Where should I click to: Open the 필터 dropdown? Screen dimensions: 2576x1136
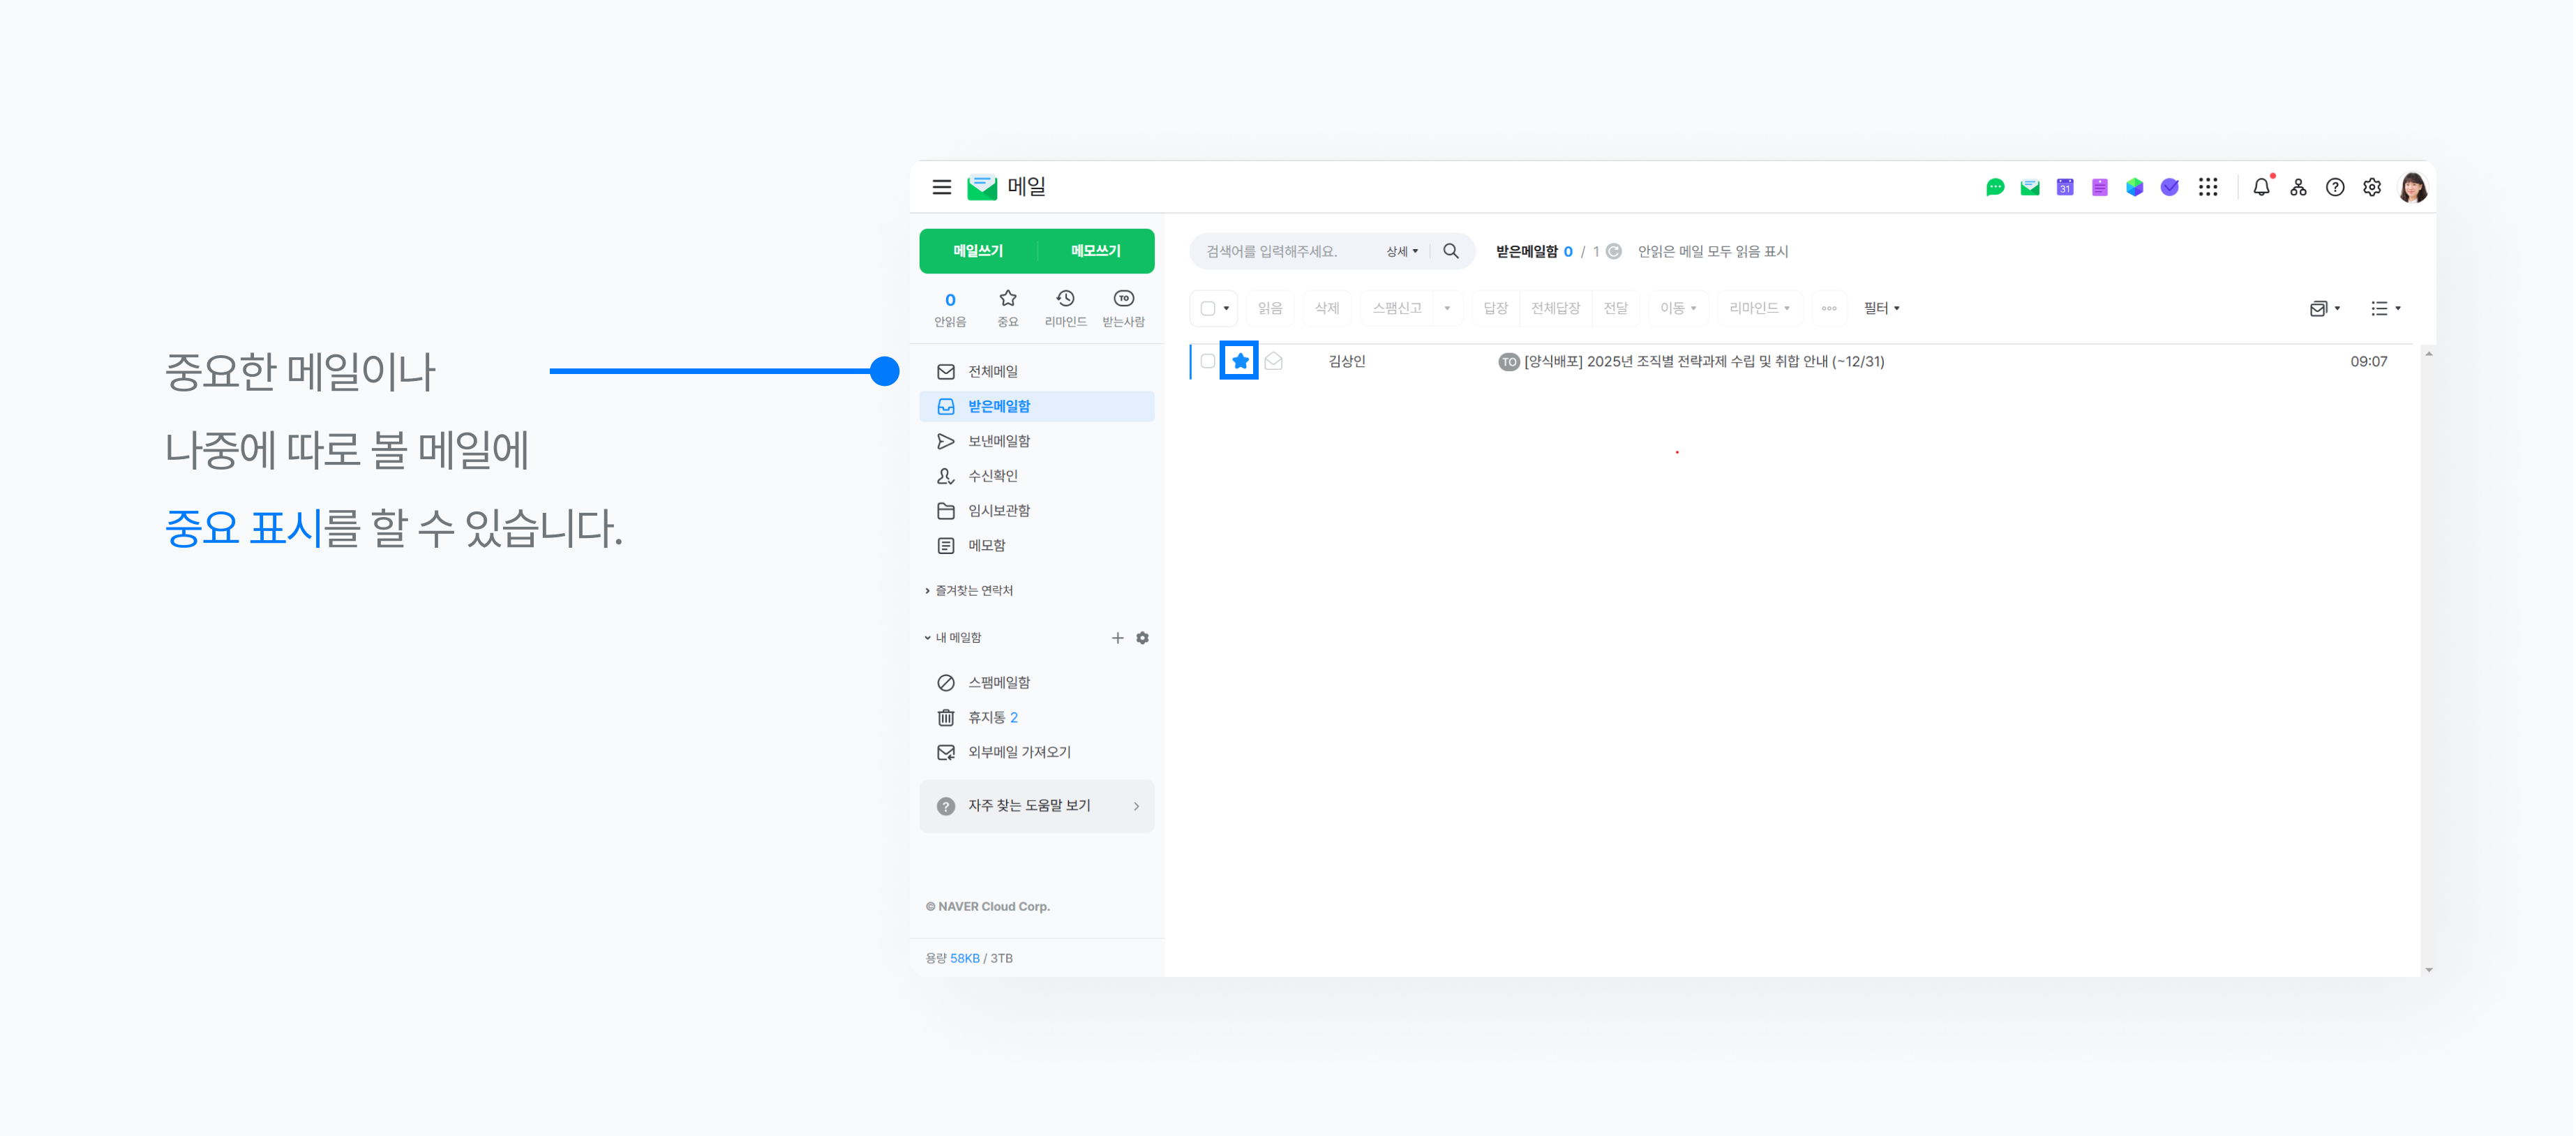pyautogui.click(x=1881, y=308)
